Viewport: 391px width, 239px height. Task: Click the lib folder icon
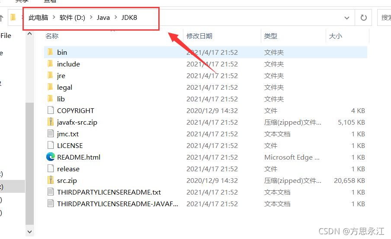click(50, 99)
